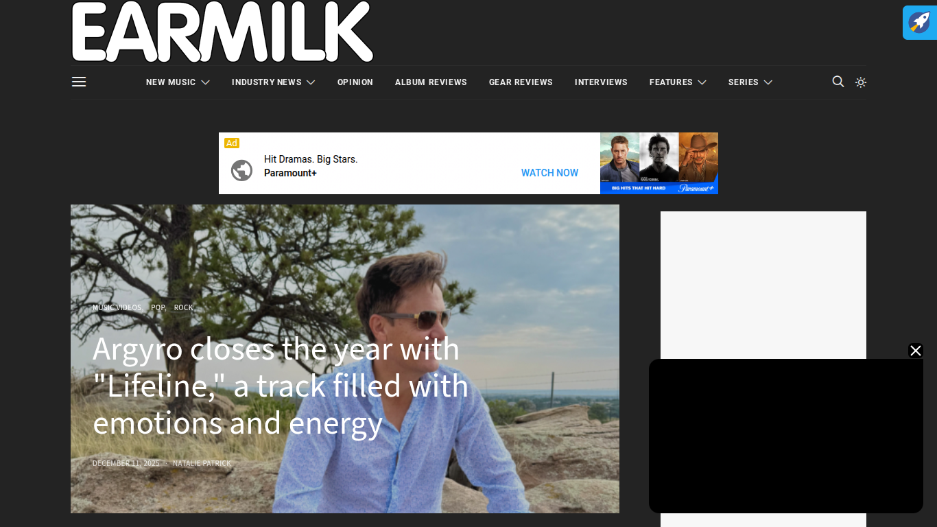
Task: Open the hamburger menu icon
Action: pos(79,82)
